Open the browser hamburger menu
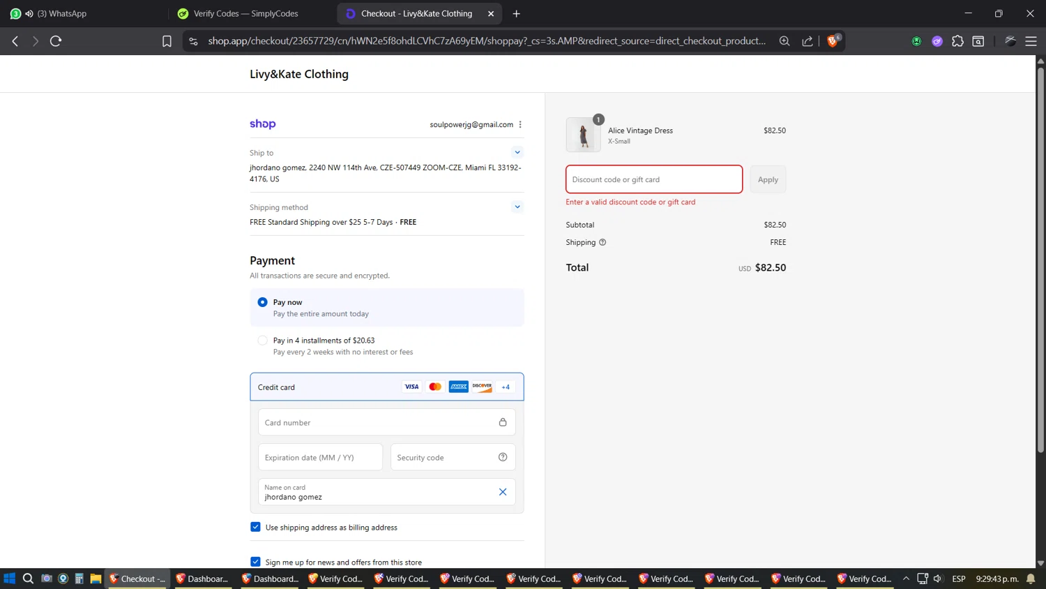This screenshot has width=1046, height=589. coord(1031,41)
